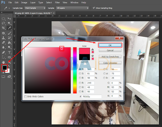Select the Healing Brush tool
Image resolution: width=162 pixels, height=127 pixels.
point(3,33)
